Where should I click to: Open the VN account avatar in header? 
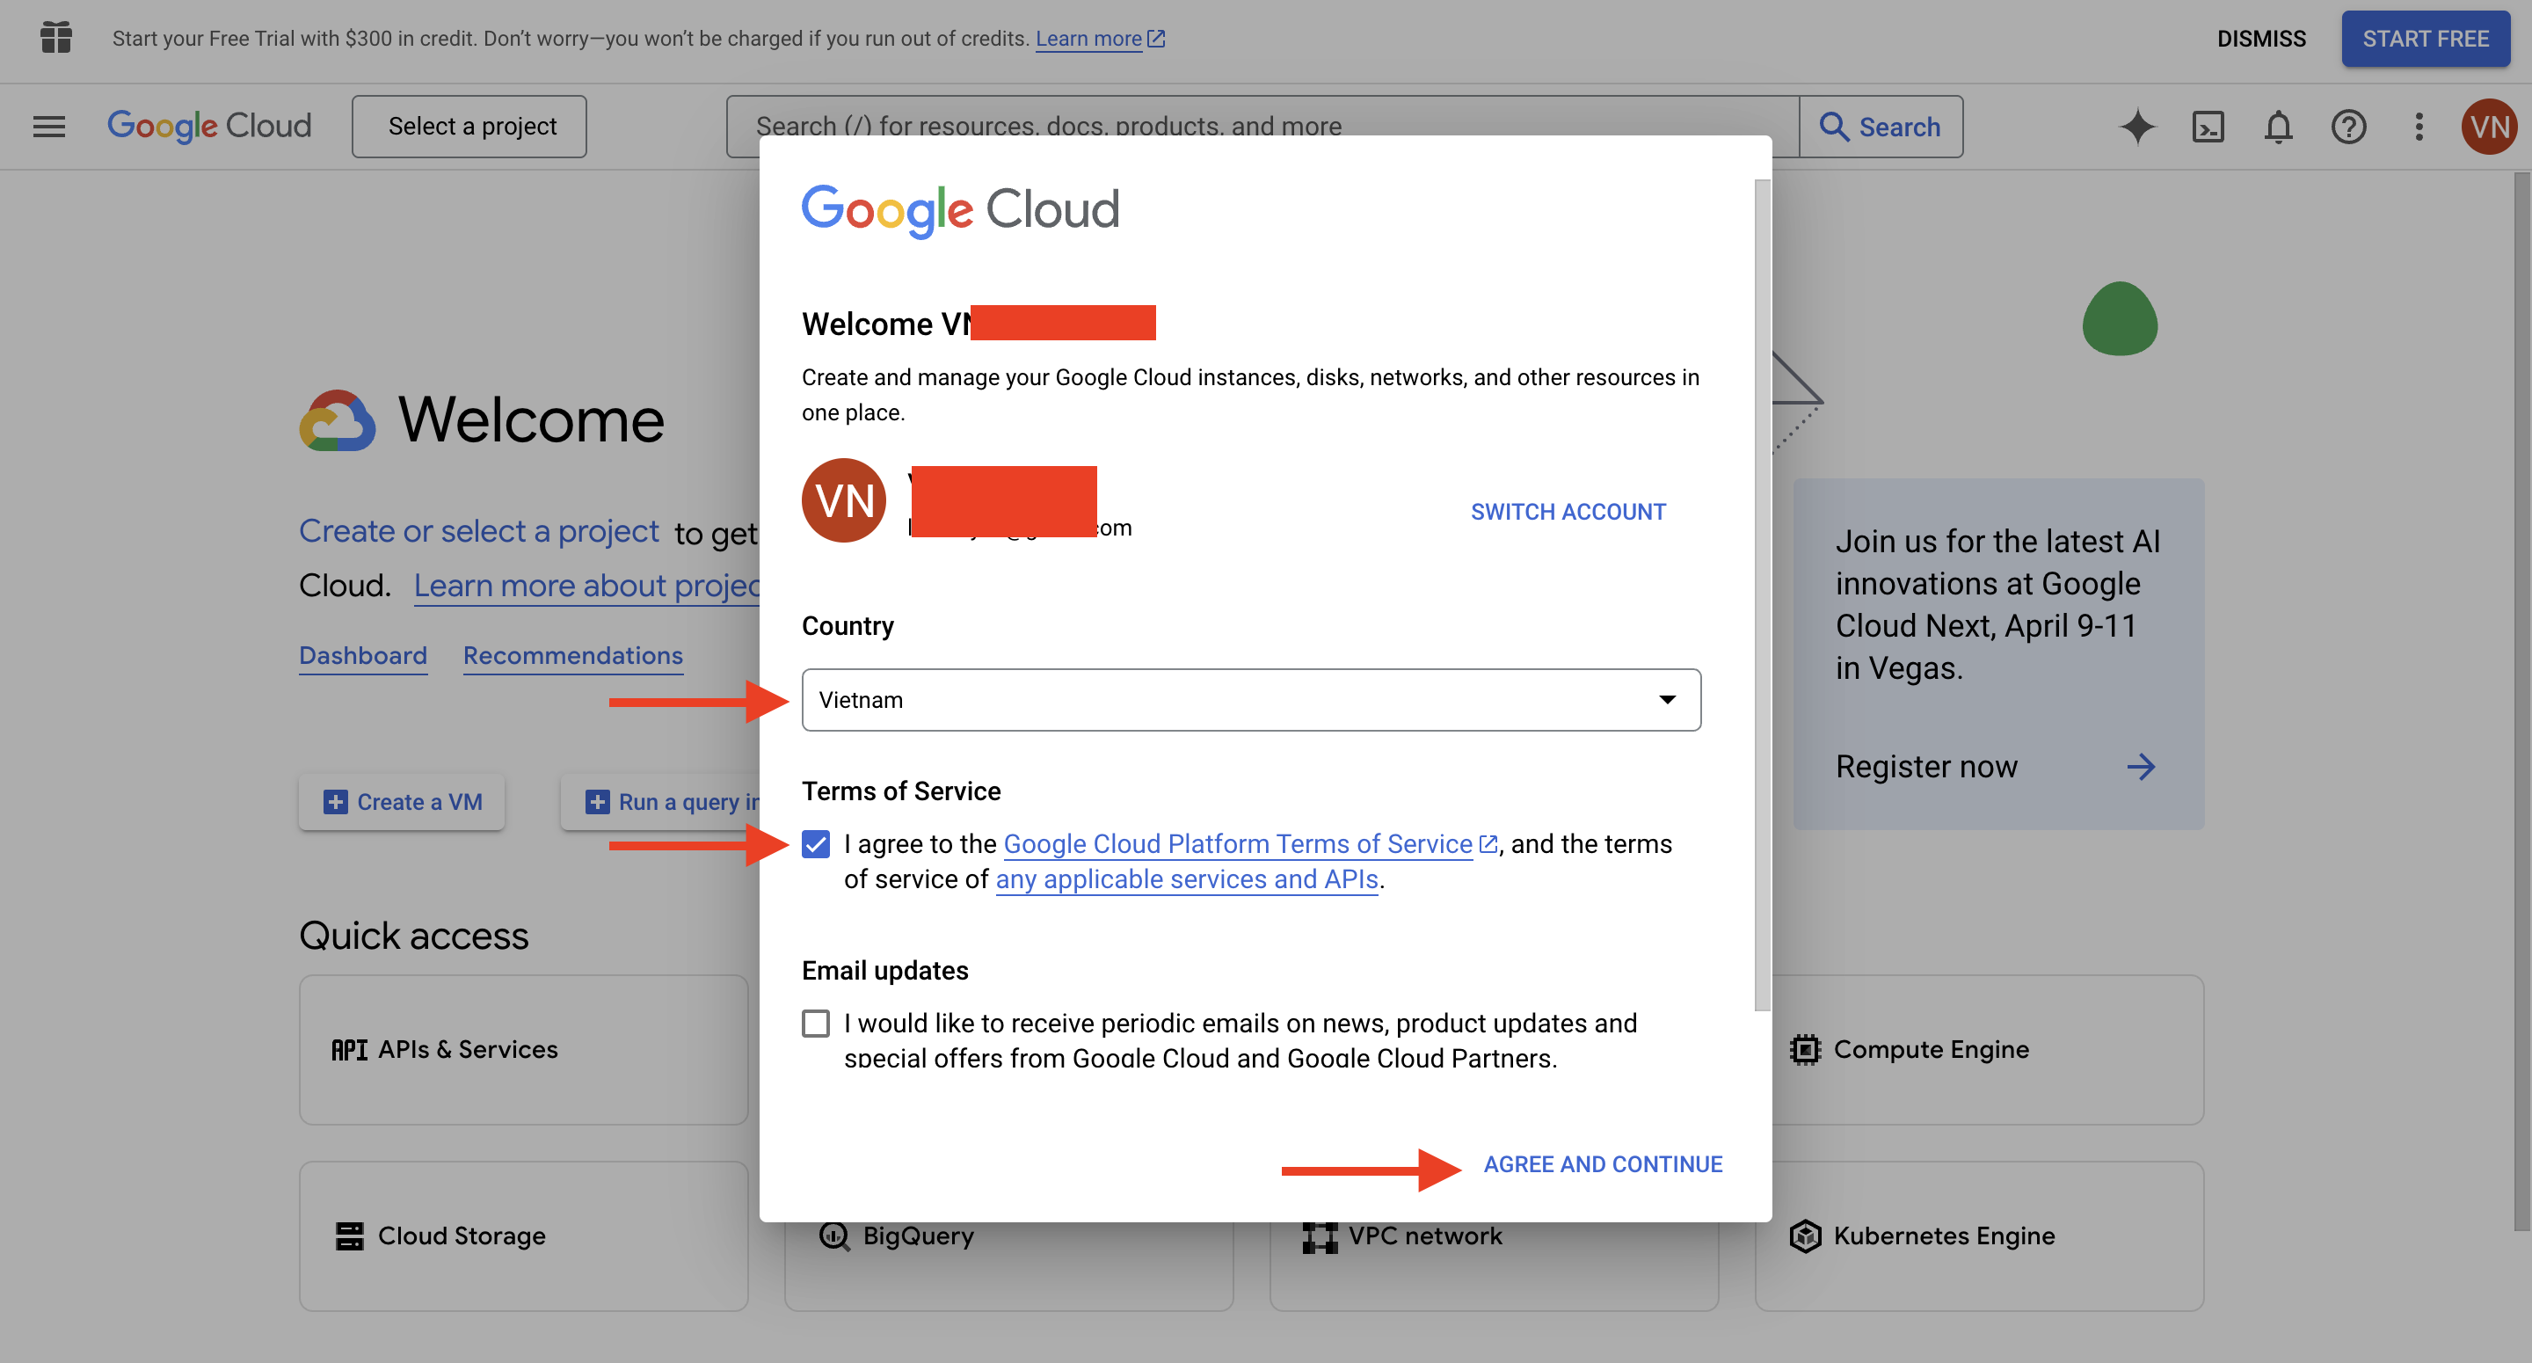pyautogui.click(x=2489, y=127)
